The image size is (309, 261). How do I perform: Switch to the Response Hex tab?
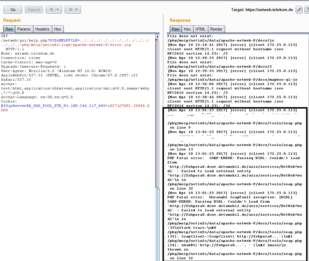pyautogui.click(x=187, y=29)
